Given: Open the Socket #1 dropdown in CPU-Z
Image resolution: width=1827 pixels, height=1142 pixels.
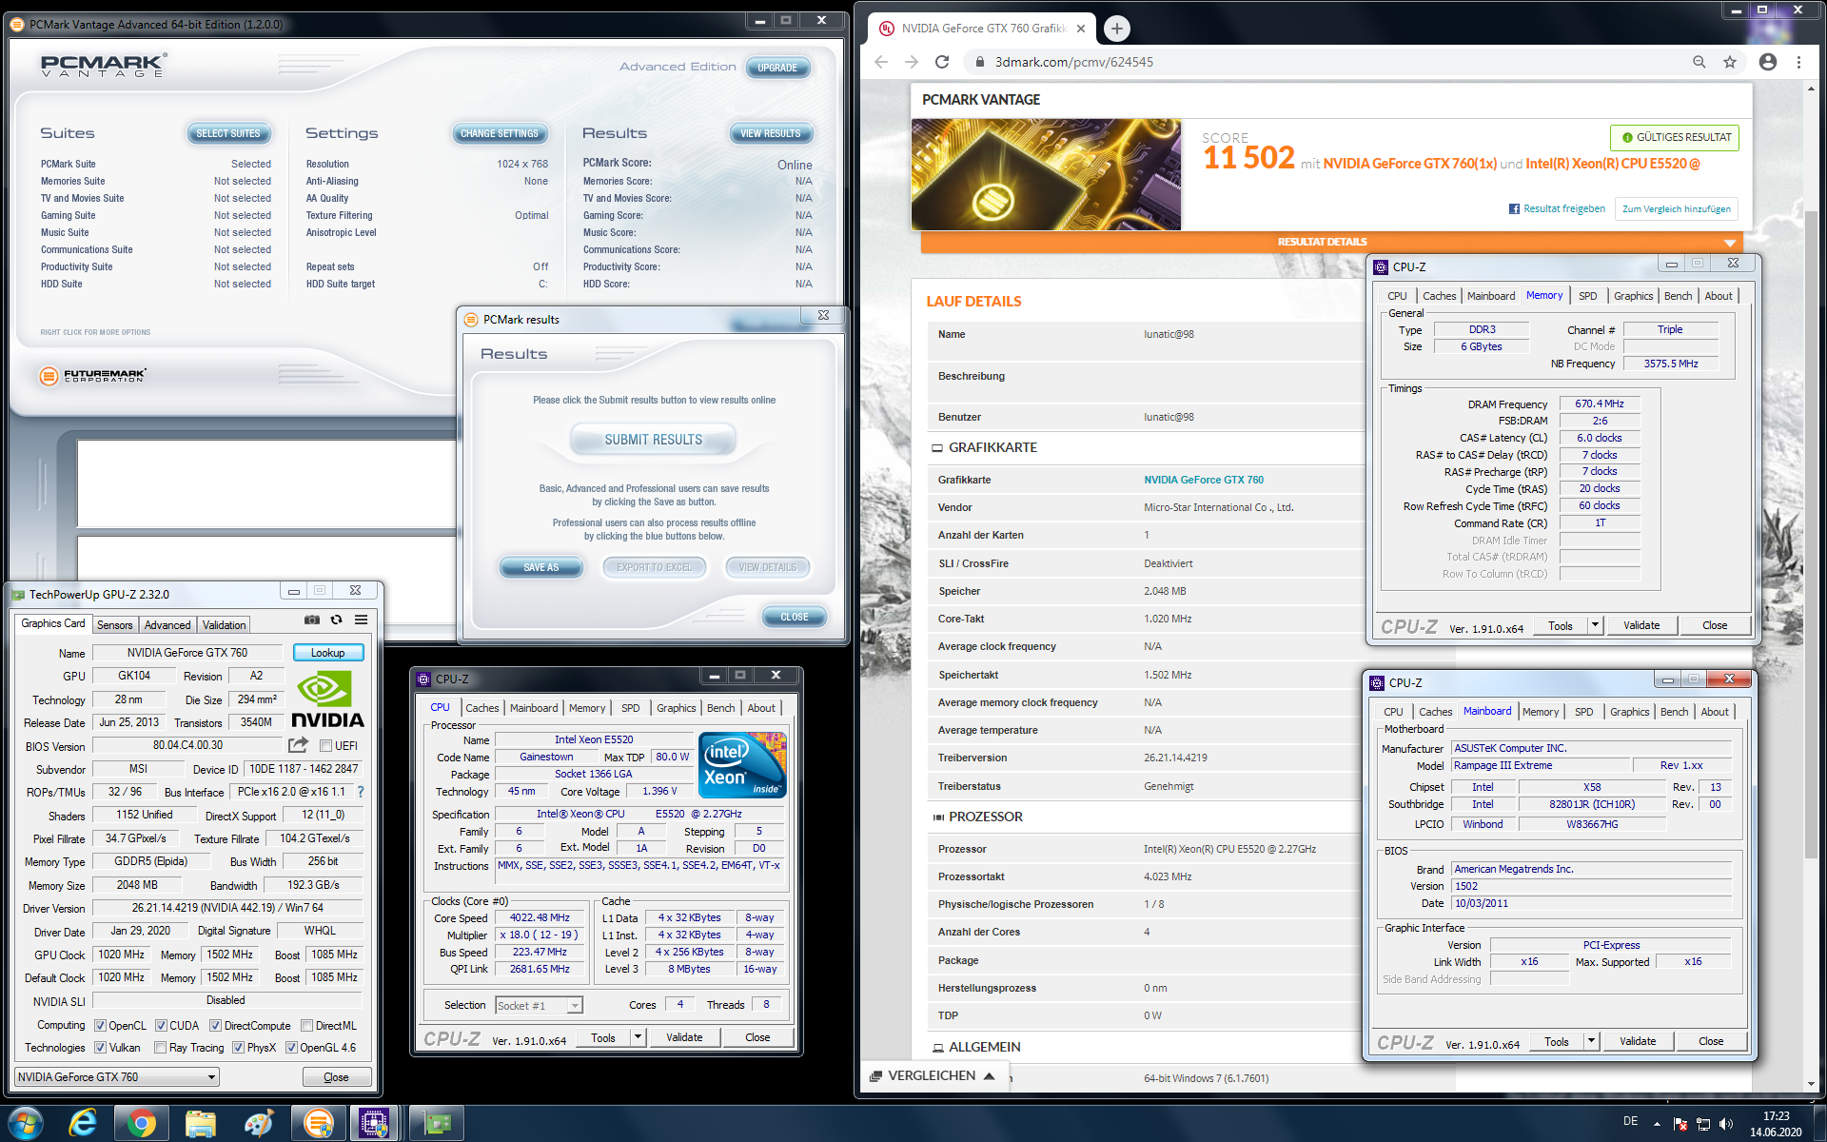Looking at the screenshot, I should tap(539, 1005).
